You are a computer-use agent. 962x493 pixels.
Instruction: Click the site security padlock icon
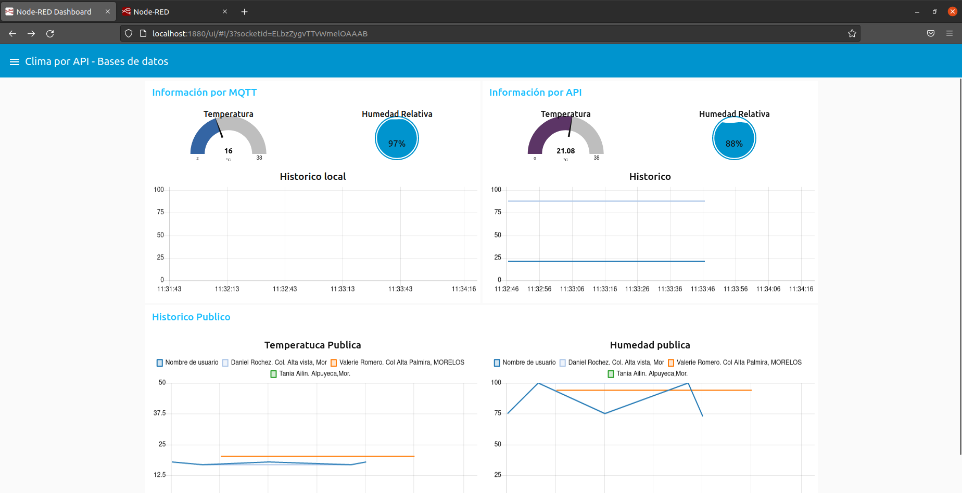point(142,33)
